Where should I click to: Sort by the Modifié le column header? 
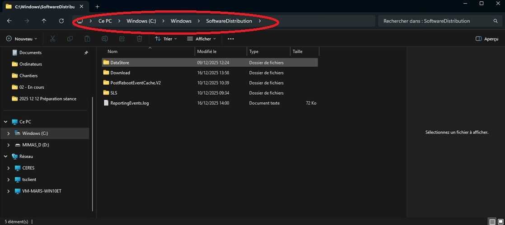207,51
